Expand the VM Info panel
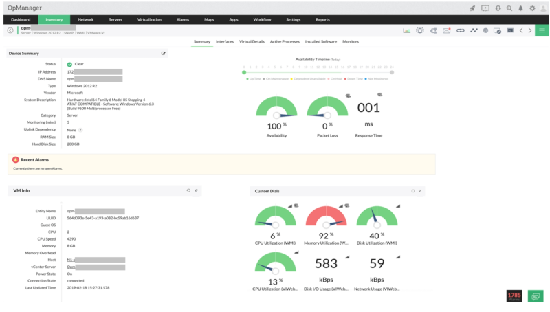Viewport: 550px width, 312px height. [196, 190]
